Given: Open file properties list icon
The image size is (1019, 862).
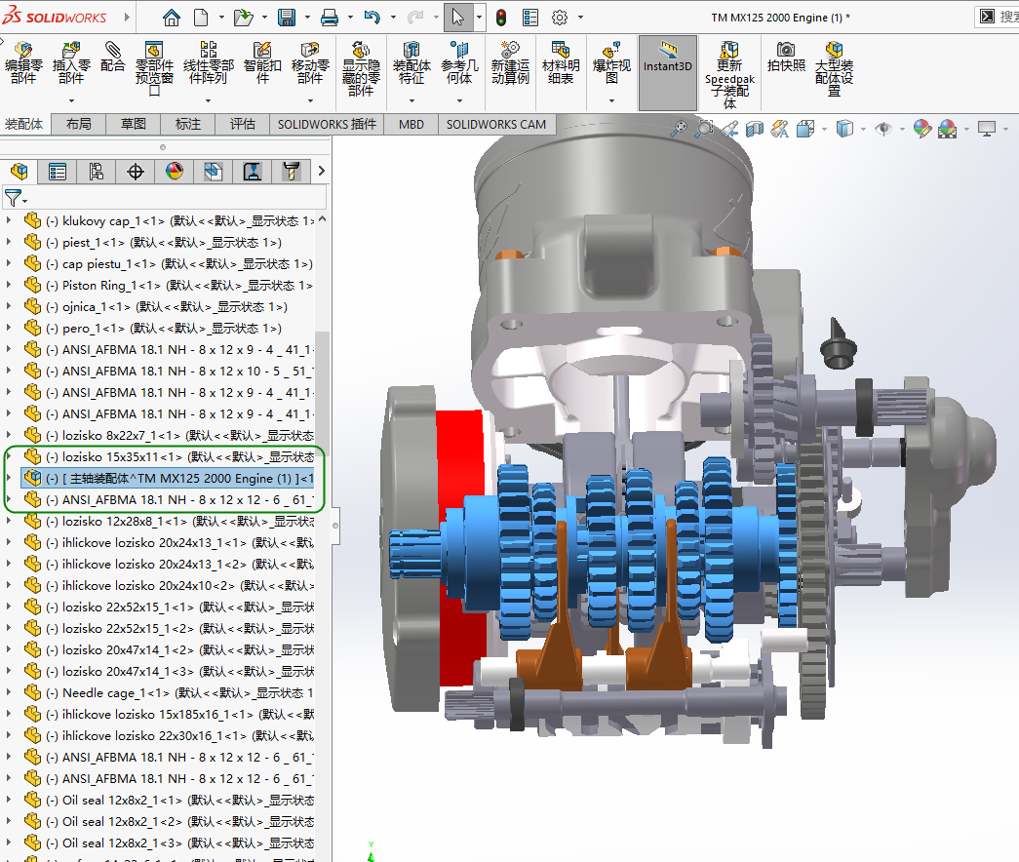Looking at the screenshot, I should coord(530,18).
